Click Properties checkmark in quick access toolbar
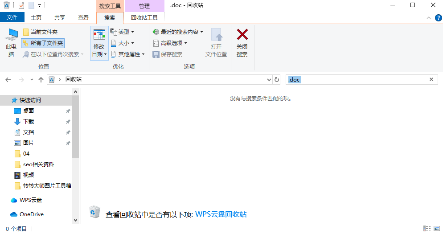This screenshot has height=234, width=443. 21,5
